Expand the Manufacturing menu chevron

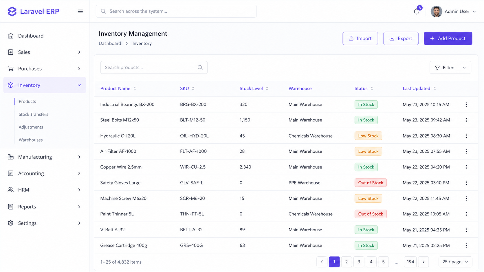pyautogui.click(x=79, y=157)
